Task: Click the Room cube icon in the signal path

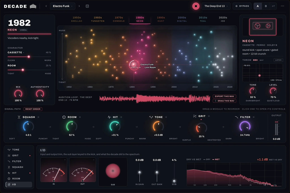Action: [x=64, y=117]
